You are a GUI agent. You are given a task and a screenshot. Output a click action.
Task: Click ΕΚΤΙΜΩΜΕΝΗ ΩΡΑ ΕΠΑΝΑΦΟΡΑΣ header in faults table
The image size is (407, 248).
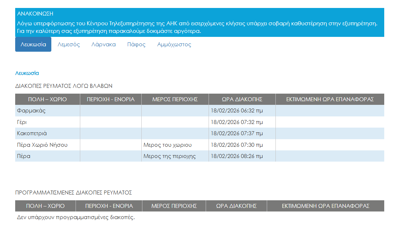[330, 99]
